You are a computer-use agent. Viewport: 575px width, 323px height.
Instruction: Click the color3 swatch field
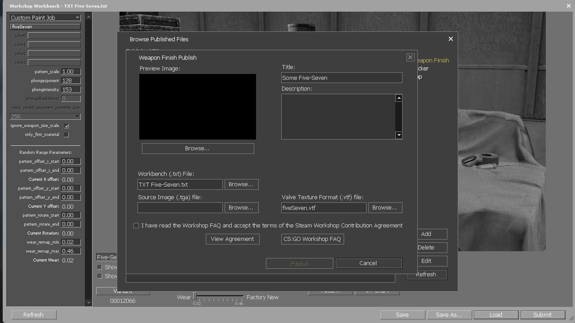(54, 62)
